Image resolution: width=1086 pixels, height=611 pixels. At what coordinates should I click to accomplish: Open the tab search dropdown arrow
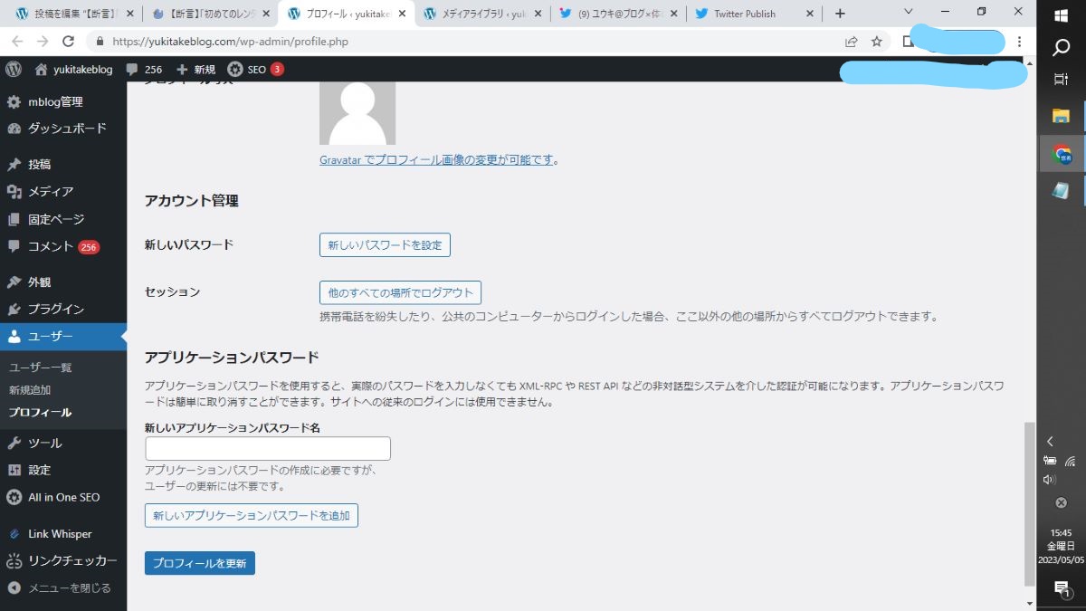point(910,11)
